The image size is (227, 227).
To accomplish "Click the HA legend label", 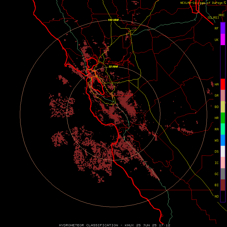I will (217, 84).
